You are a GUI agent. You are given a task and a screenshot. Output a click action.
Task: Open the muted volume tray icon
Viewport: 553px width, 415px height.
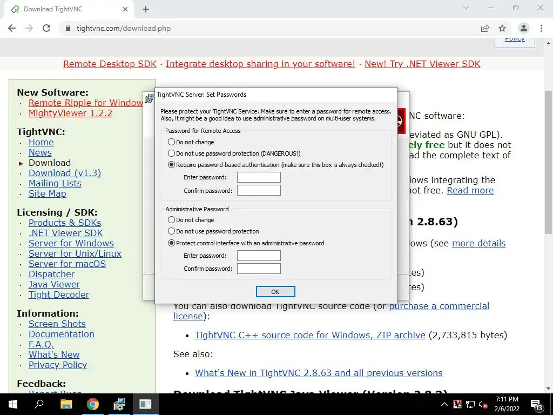(483, 404)
